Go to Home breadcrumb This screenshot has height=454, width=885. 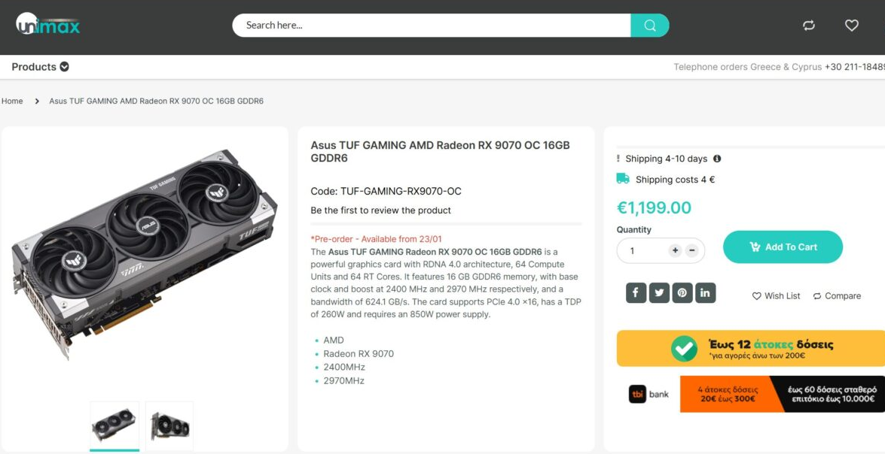[x=12, y=101]
